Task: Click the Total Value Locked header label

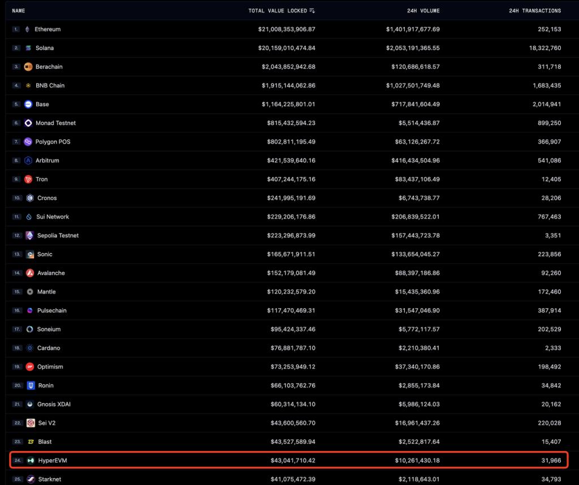Action: [278, 11]
